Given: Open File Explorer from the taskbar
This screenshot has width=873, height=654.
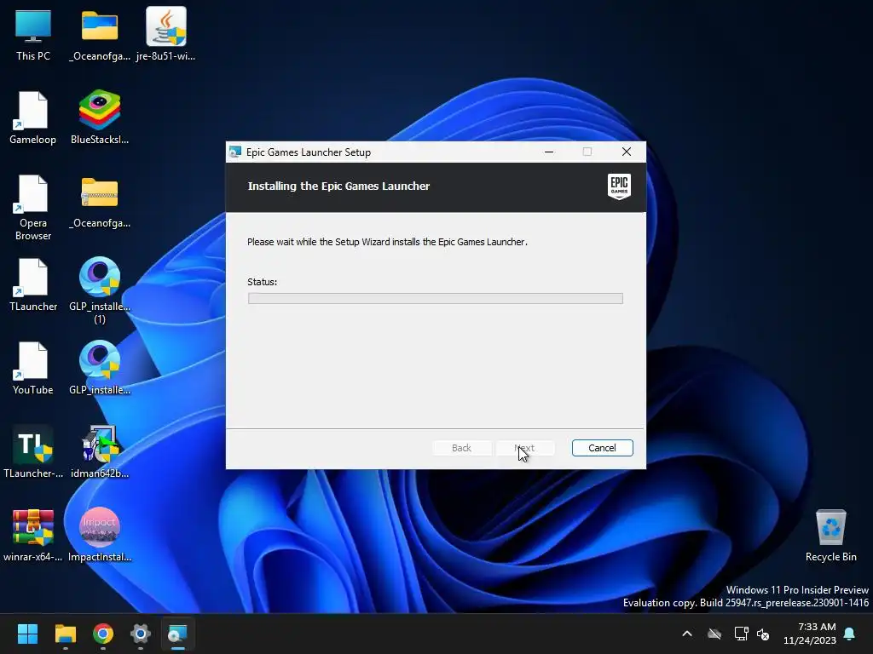Looking at the screenshot, I should [65, 634].
